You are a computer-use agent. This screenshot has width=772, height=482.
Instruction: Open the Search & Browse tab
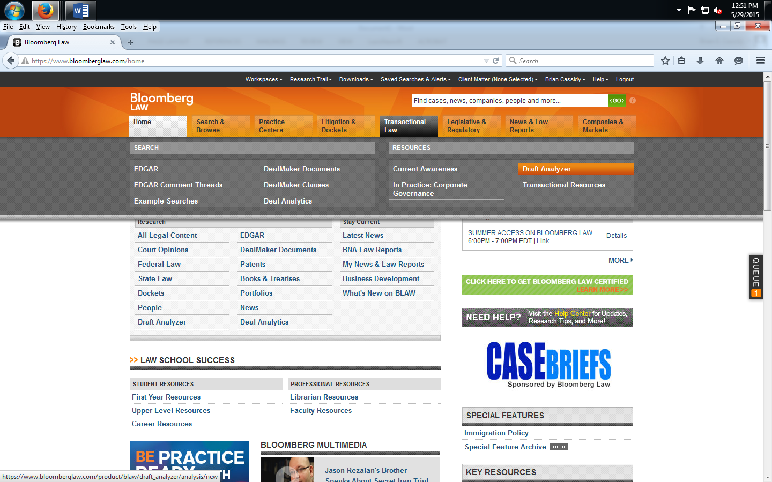221,126
